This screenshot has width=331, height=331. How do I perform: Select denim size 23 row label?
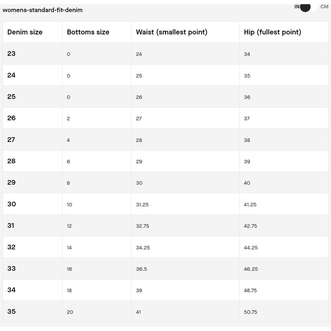click(11, 54)
